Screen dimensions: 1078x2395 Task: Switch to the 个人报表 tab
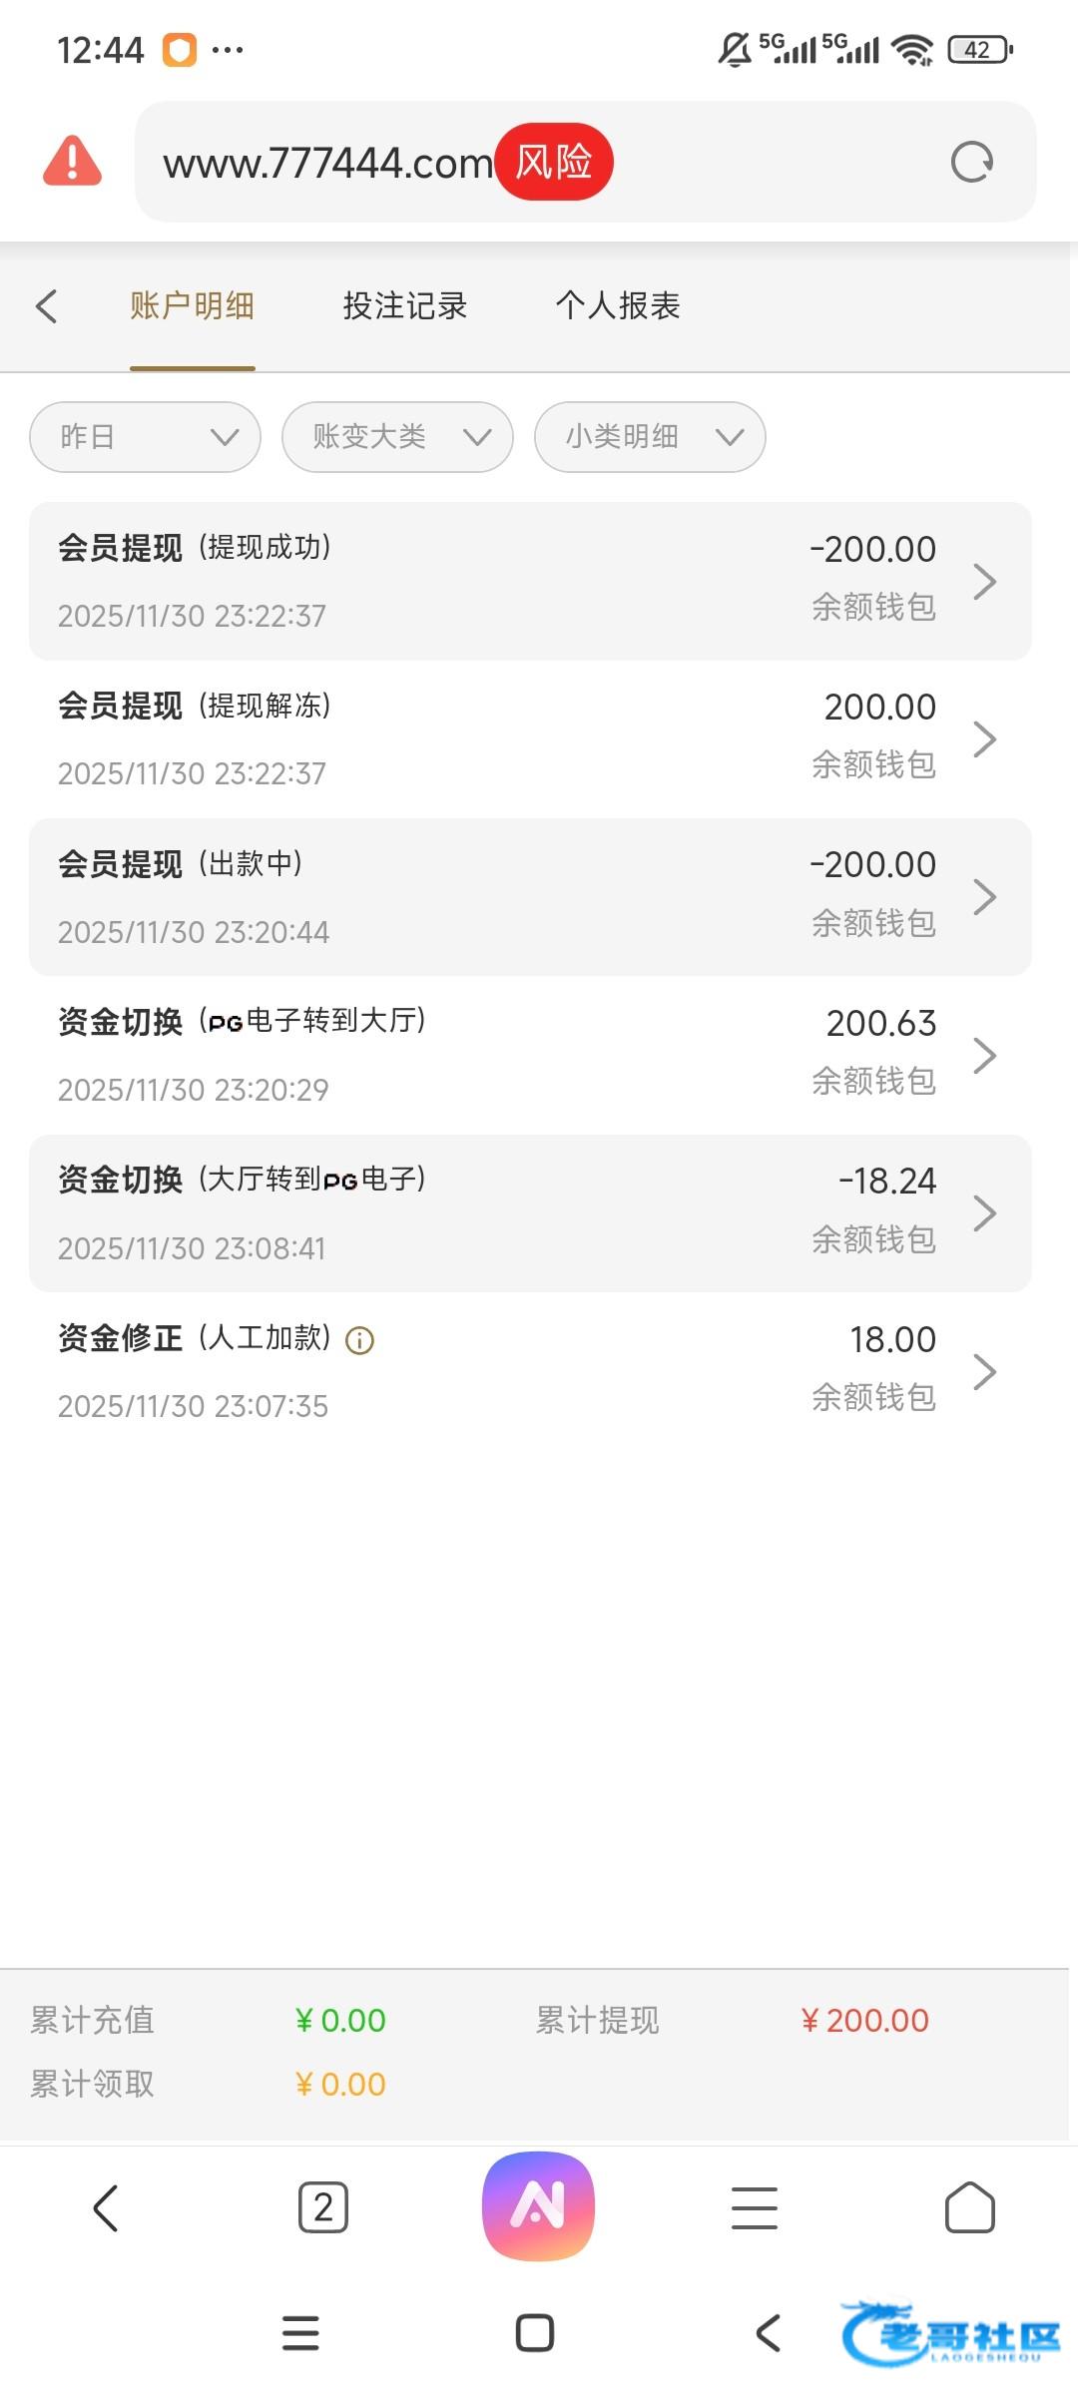(x=618, y=306)
